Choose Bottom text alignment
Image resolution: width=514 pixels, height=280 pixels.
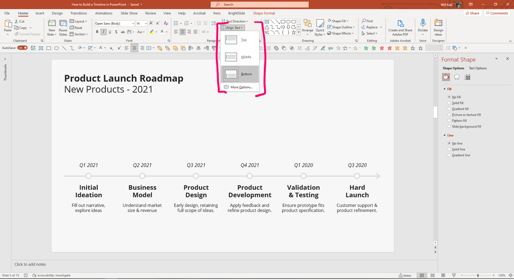click(x=240, y=74)
